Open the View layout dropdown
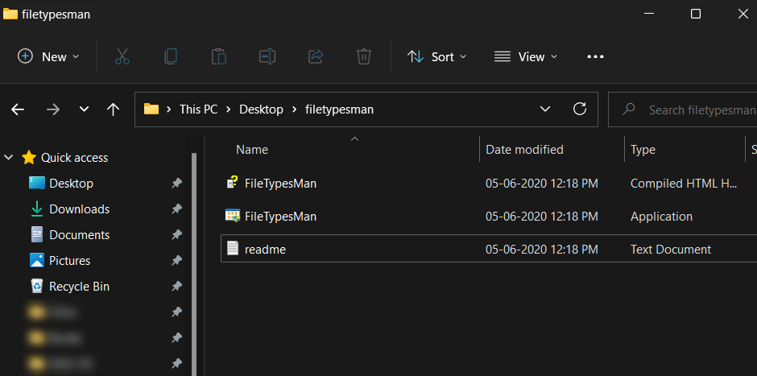 526,56
